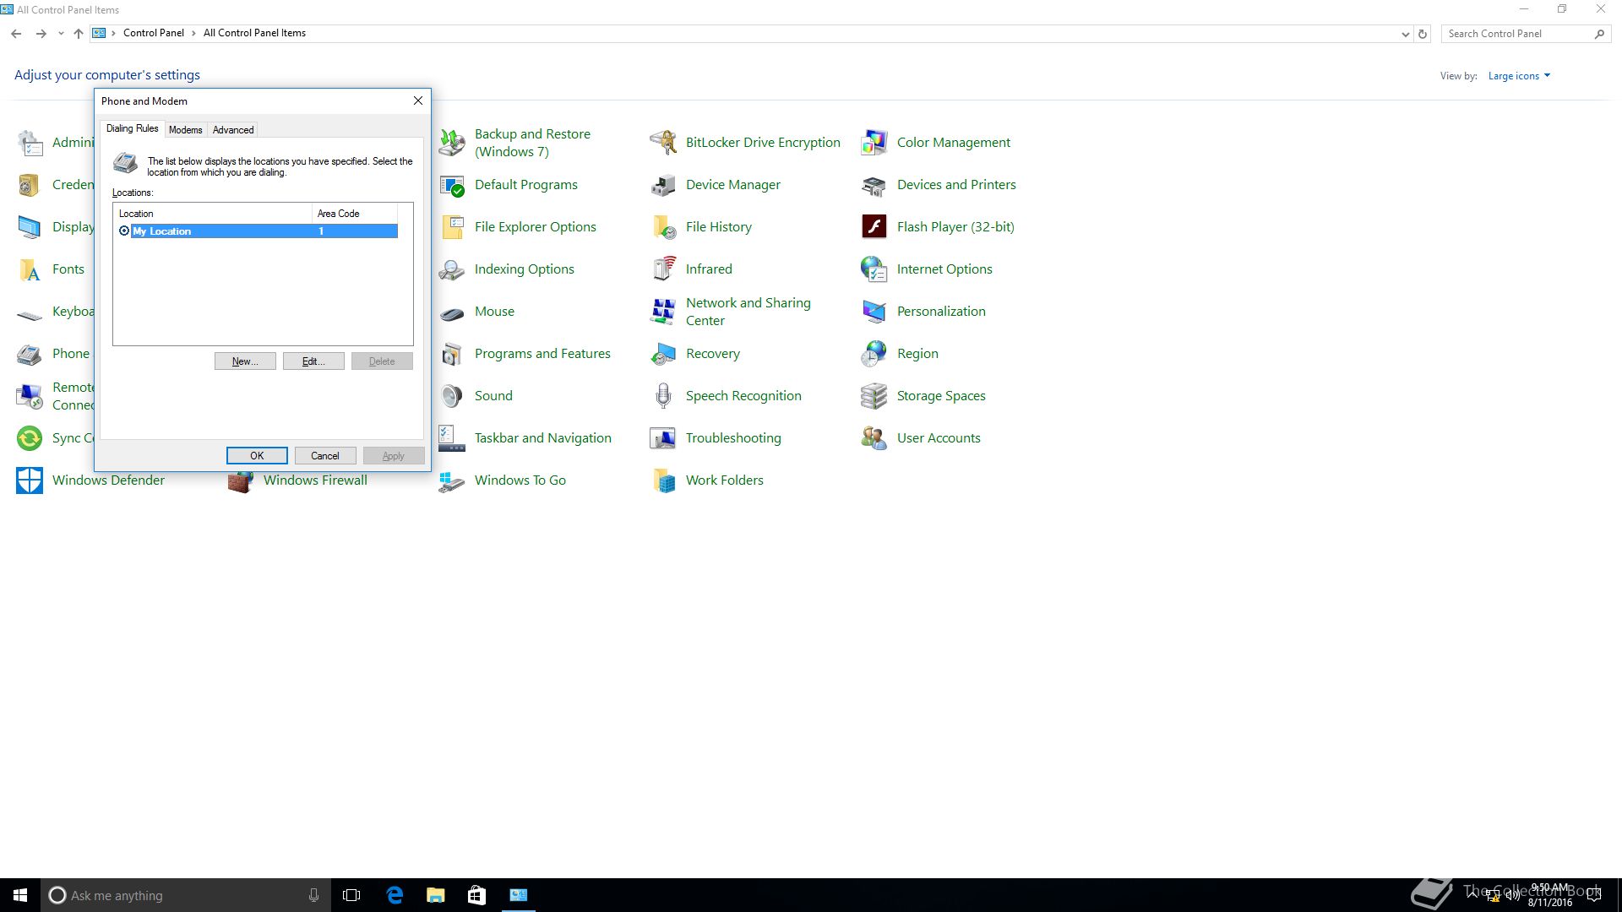Screen dimensions: 1622x912
Task: Open Internet Options icon
Action: pyautogui.click(x=874, y=269)
